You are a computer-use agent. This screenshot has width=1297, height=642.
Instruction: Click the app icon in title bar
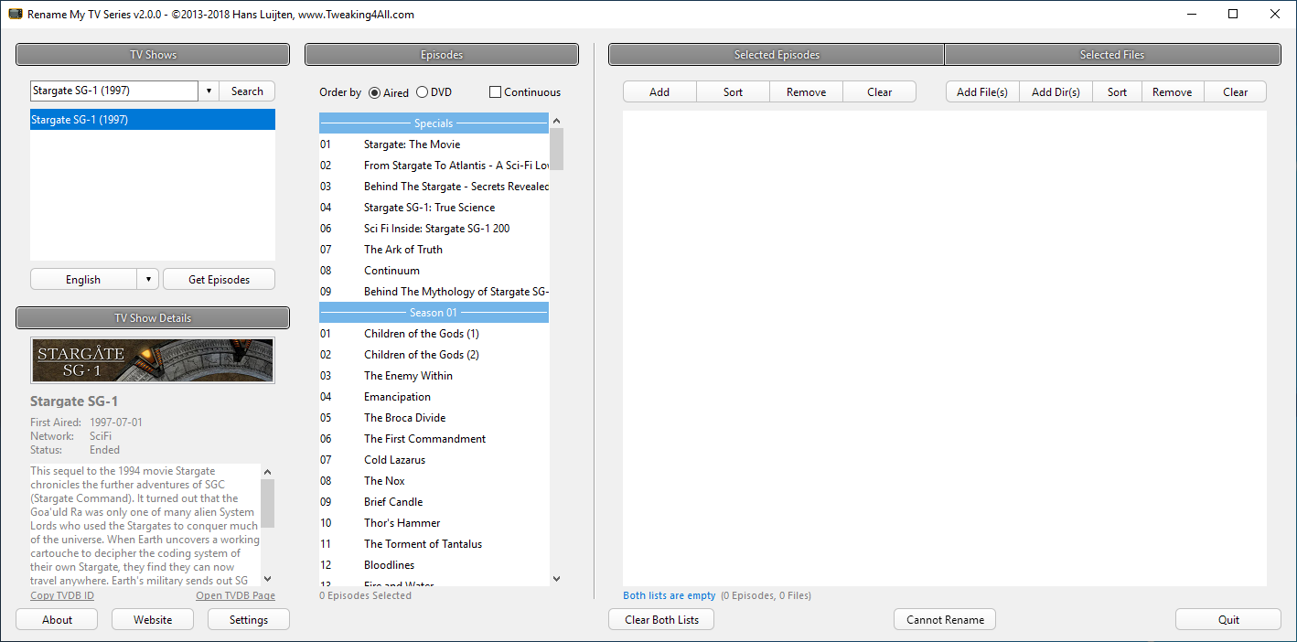click(x=15, y=14)
